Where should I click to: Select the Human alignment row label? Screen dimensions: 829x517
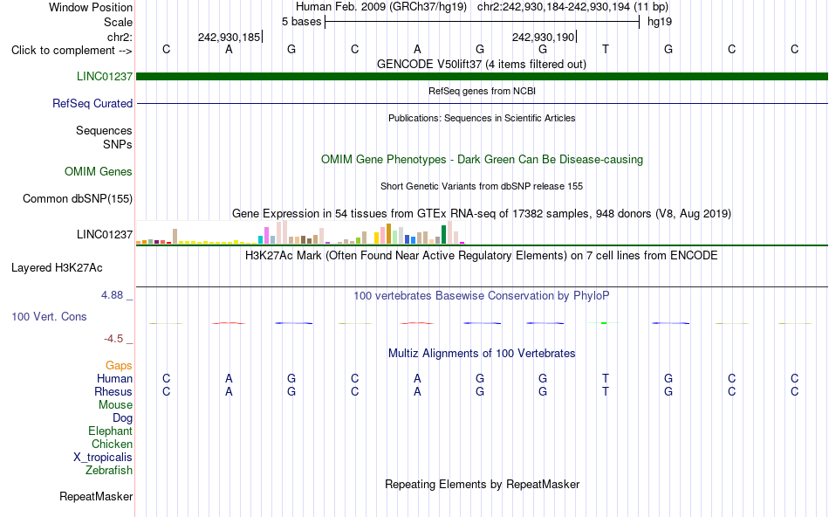click(x=114, y=379)
